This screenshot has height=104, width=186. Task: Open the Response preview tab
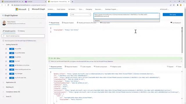[x=56, y=67]
